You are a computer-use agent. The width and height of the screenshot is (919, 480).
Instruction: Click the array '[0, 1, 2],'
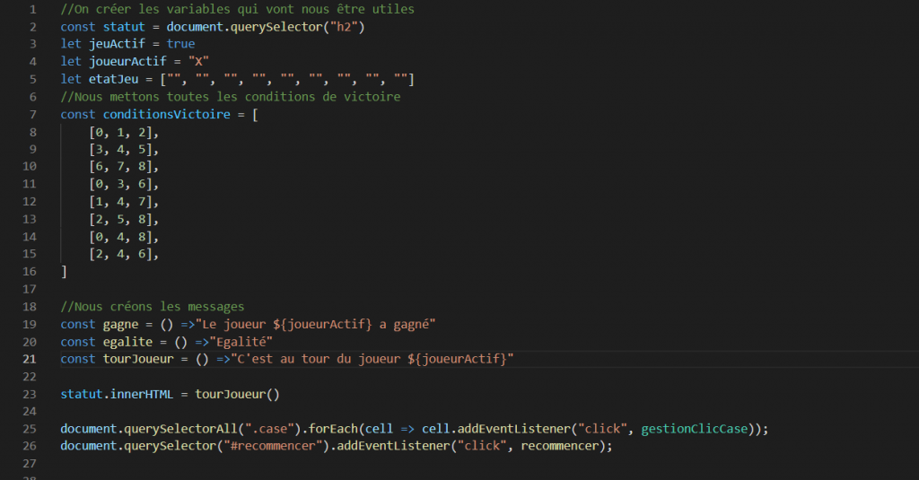click(x=124, y=133)
